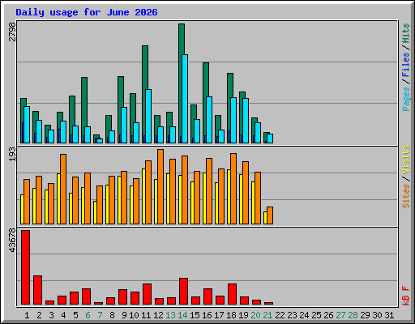The height and width of the screenshot is (324, 415).
Task: Click day label 4 on the x-axis
Action: (x=63, y=315)
